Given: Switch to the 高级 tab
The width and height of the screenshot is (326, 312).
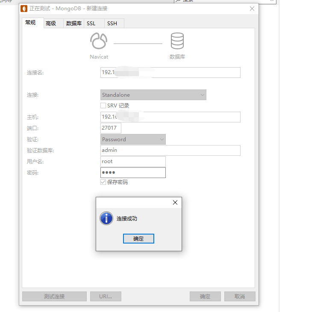Looking at the screenshot, I should point(51,24).
